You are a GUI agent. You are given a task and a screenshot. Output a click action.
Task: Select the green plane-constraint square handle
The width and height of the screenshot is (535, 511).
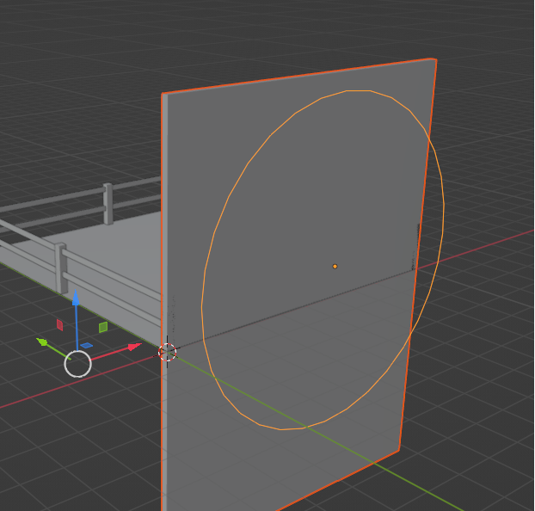tap(103, 327)
